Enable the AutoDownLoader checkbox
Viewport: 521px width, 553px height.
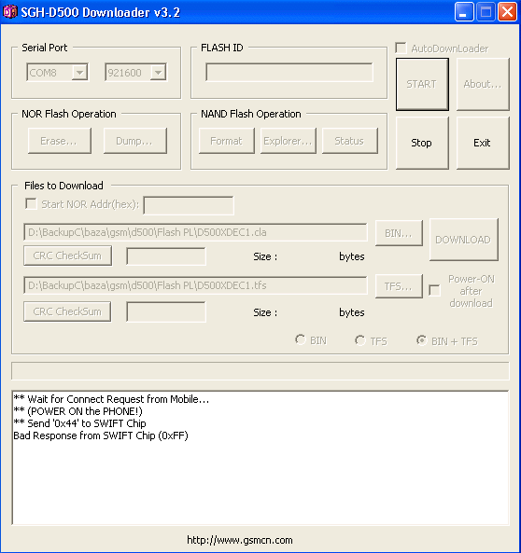401,48
